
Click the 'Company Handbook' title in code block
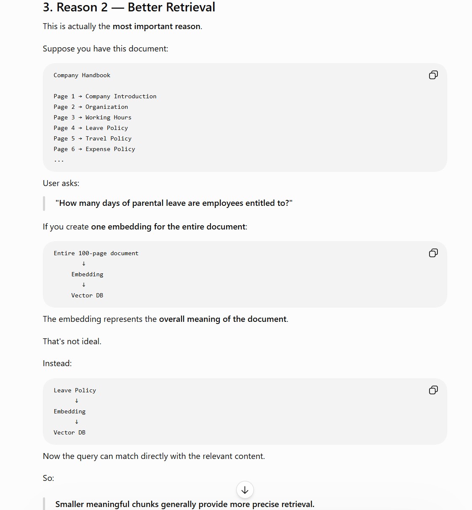pos(82,75)
